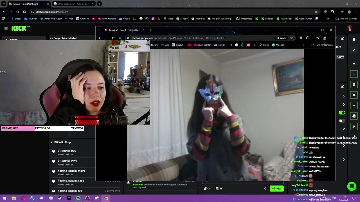Click the ISLEMCI ACIL donation goal bar
Image resolution: width=360 pixels, height=202 pixels.
(x=42, y=128)
